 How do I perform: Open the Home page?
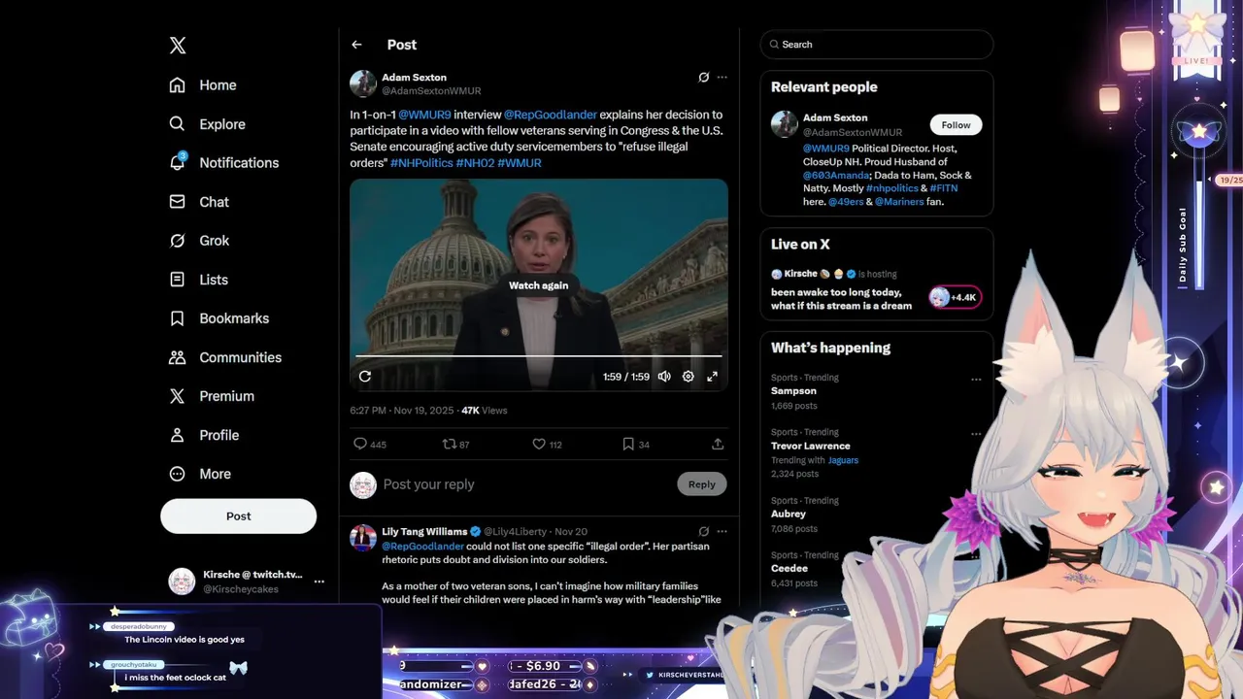click(x=203, y=85)
